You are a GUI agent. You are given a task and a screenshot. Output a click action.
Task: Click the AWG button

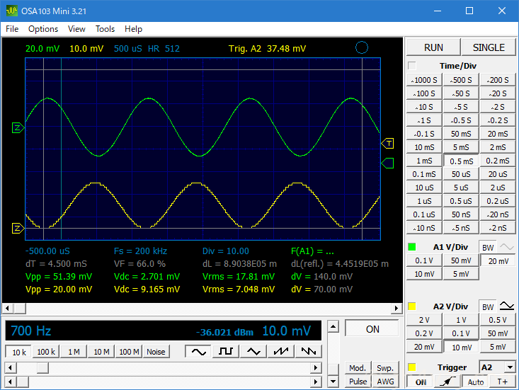coord(385,382)
